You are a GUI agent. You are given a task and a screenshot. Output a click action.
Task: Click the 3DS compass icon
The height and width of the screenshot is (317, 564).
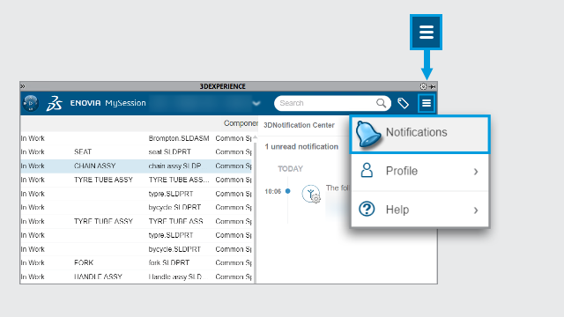coord(31,103)
